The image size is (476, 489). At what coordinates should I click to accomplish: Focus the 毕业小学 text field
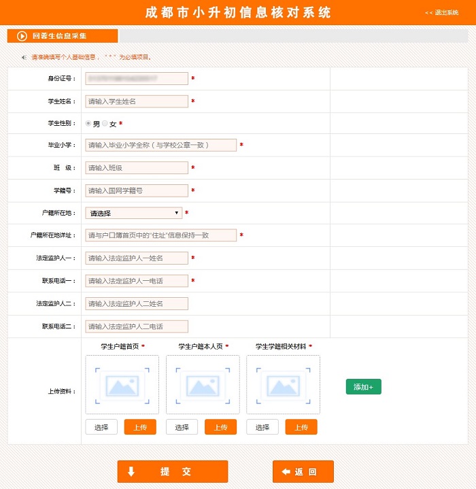coord(161,145)
